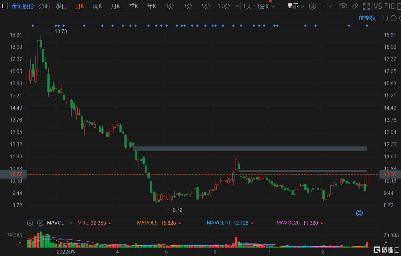Image resolution: width=401 pixels, height=256 pixels.
Task: Select the lower gray resistance zone rectangle
Action: tap(303, 171)
